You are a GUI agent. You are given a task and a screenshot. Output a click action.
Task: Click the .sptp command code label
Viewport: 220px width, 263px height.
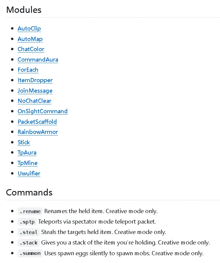click(27, 222)
